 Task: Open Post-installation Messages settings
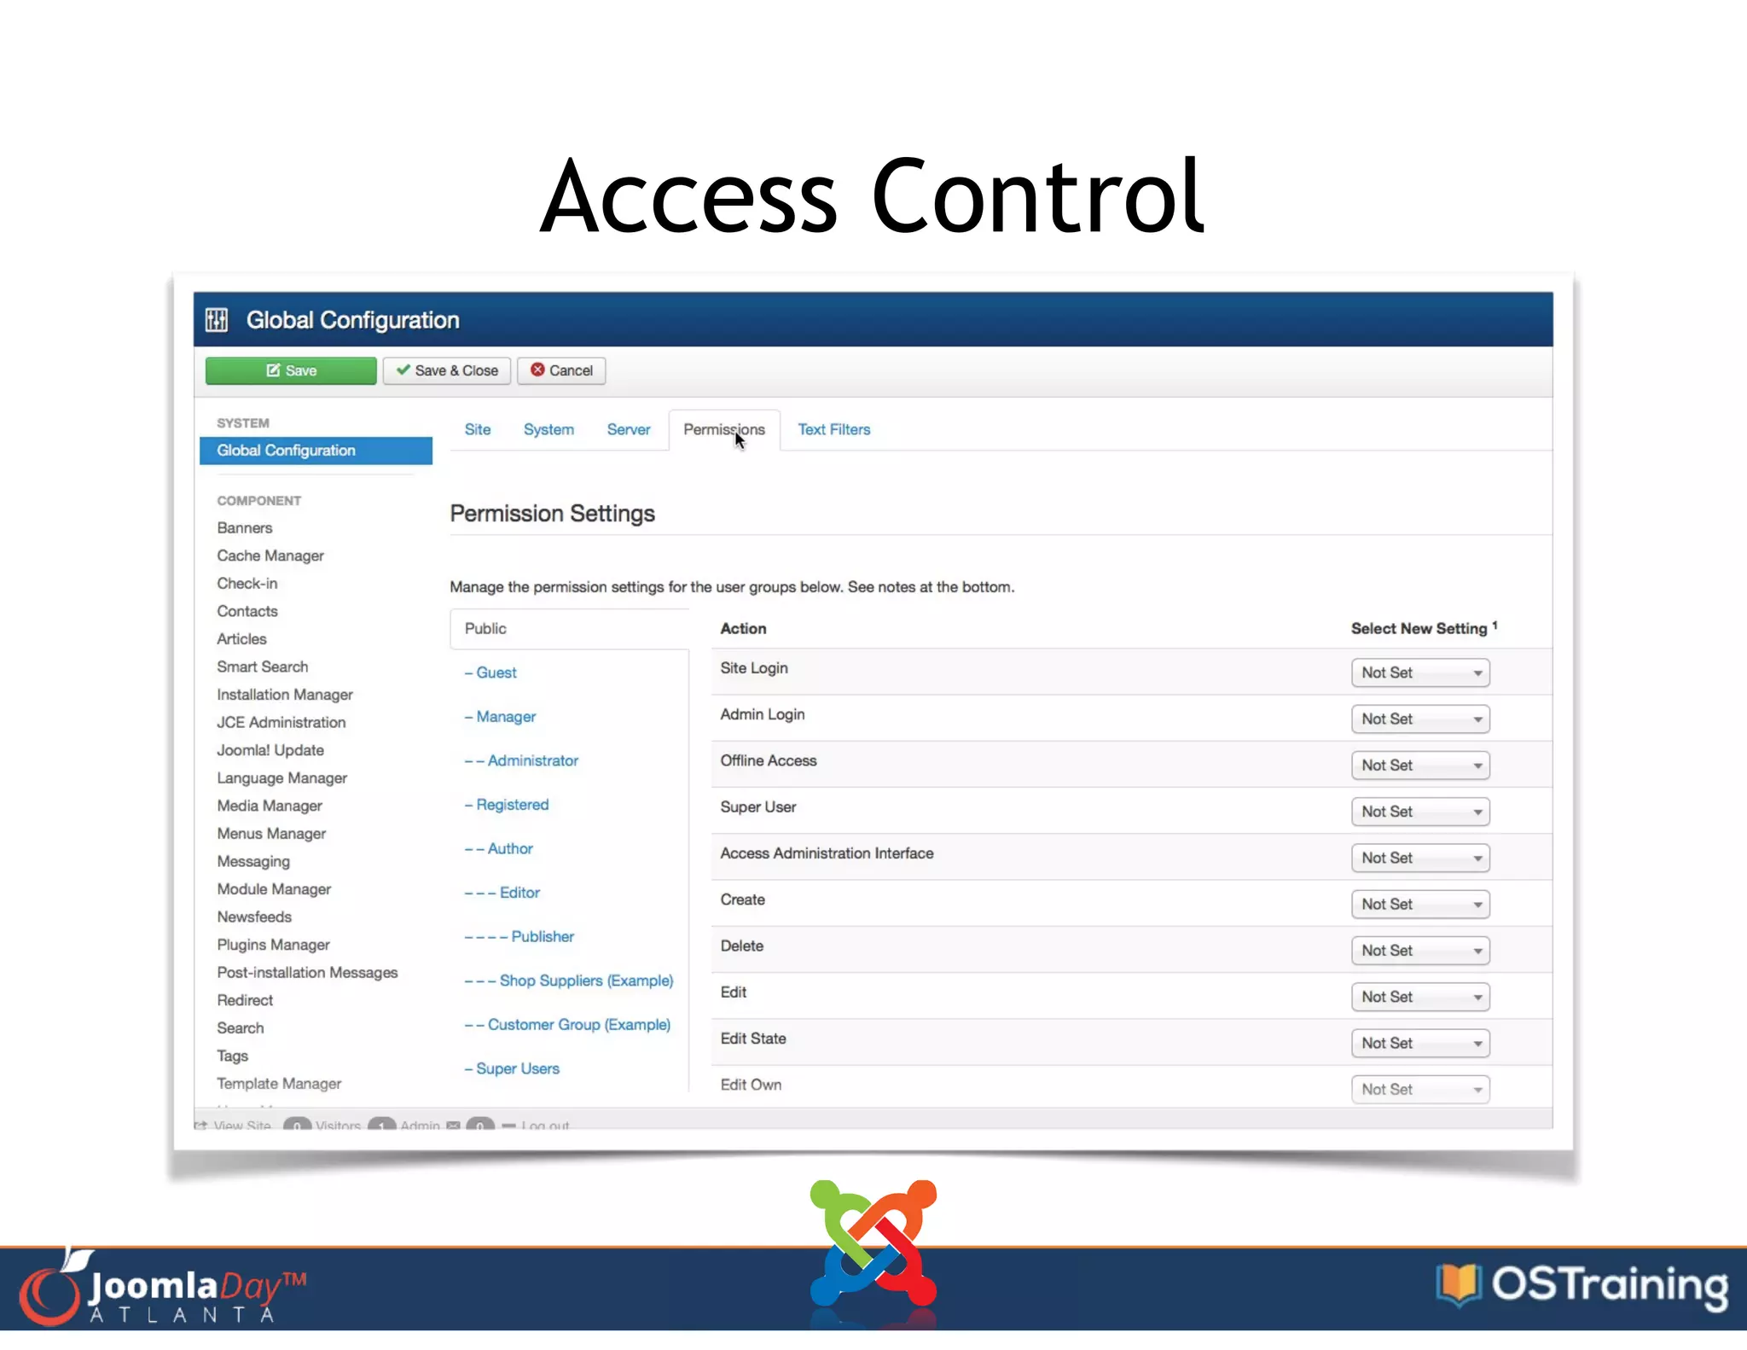pyautogui.click(x=307, y=973)
